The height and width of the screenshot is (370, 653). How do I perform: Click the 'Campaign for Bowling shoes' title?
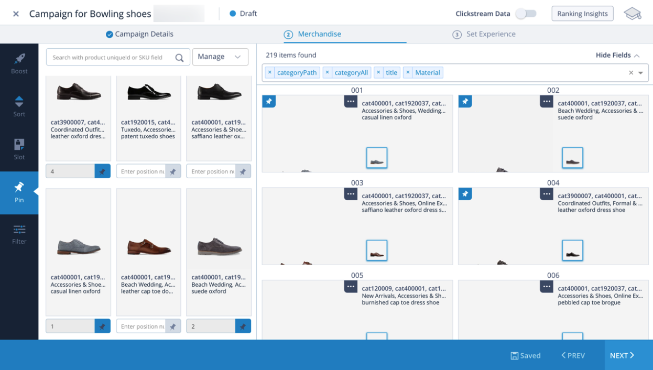(x=90, y=14)
